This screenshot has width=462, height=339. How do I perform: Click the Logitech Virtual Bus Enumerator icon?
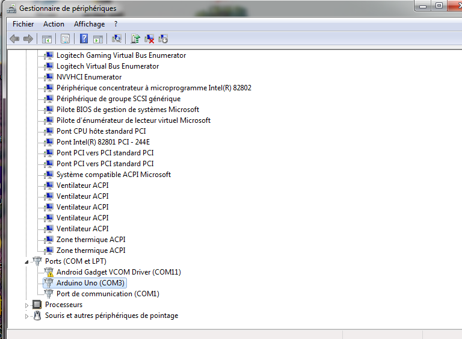click(49, 66)
